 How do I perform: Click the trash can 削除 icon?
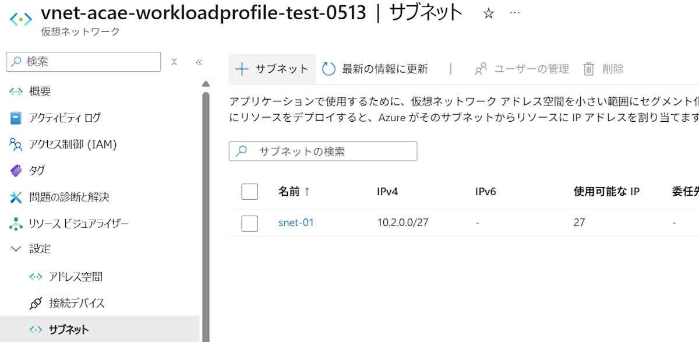[x=589, y=69]
